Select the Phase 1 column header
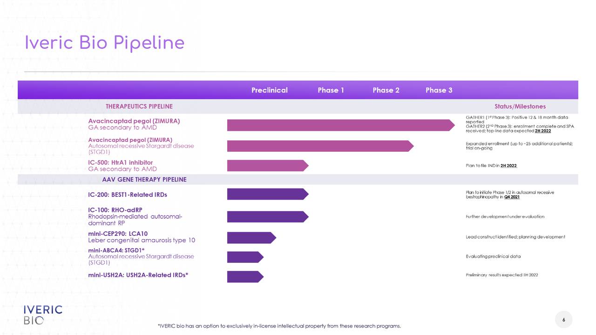 331,90
